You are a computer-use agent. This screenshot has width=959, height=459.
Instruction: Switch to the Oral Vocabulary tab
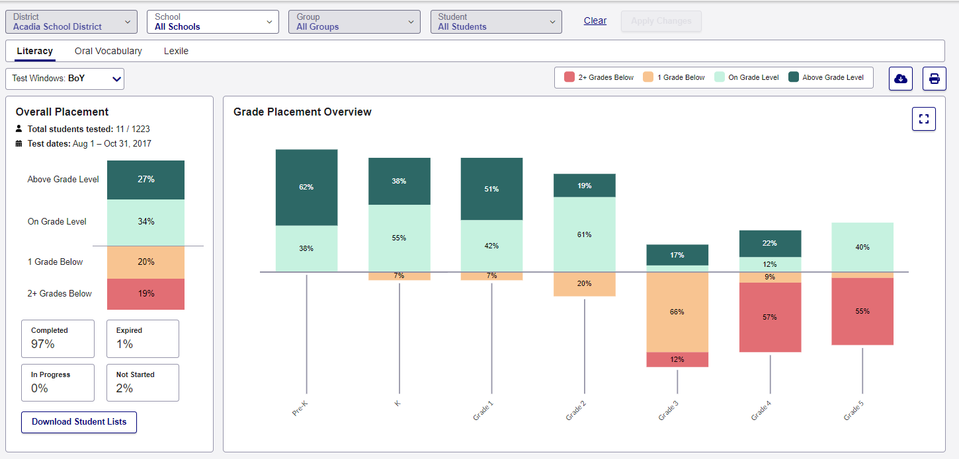(x=108, y=51)
